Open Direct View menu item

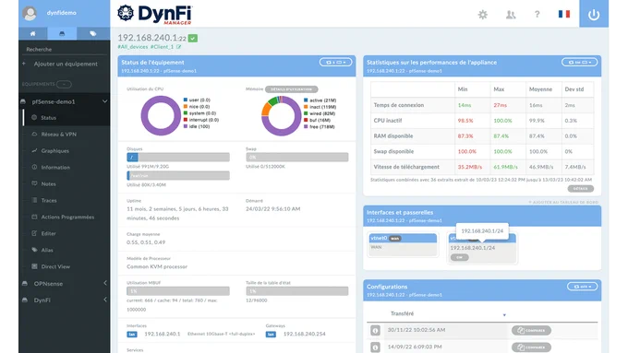click(x=55, y=266)
